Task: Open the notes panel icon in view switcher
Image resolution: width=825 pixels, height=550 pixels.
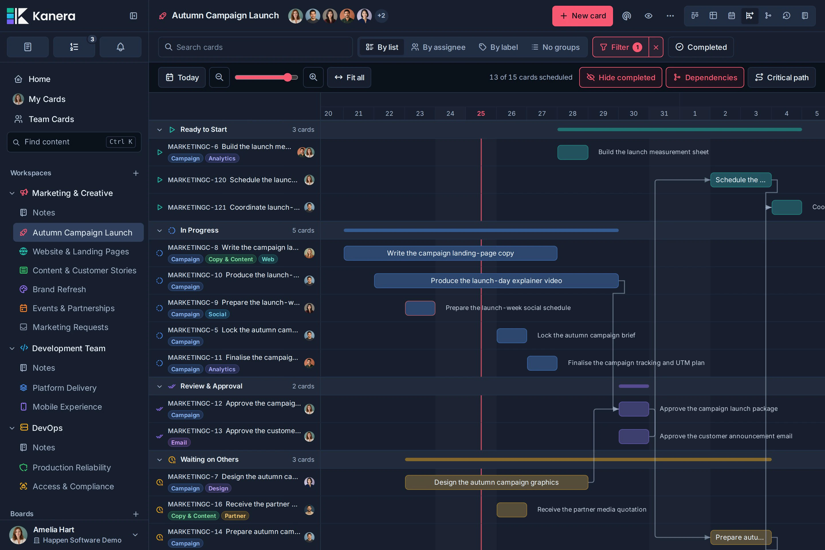Action: click(805, 16)
